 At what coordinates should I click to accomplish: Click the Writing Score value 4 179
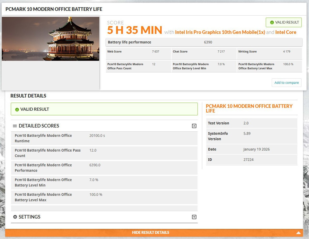point(287,51)
